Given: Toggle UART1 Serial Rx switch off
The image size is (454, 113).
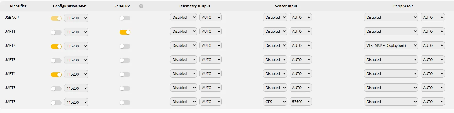Looking at the screenshot, I should [x=125, y=32].
